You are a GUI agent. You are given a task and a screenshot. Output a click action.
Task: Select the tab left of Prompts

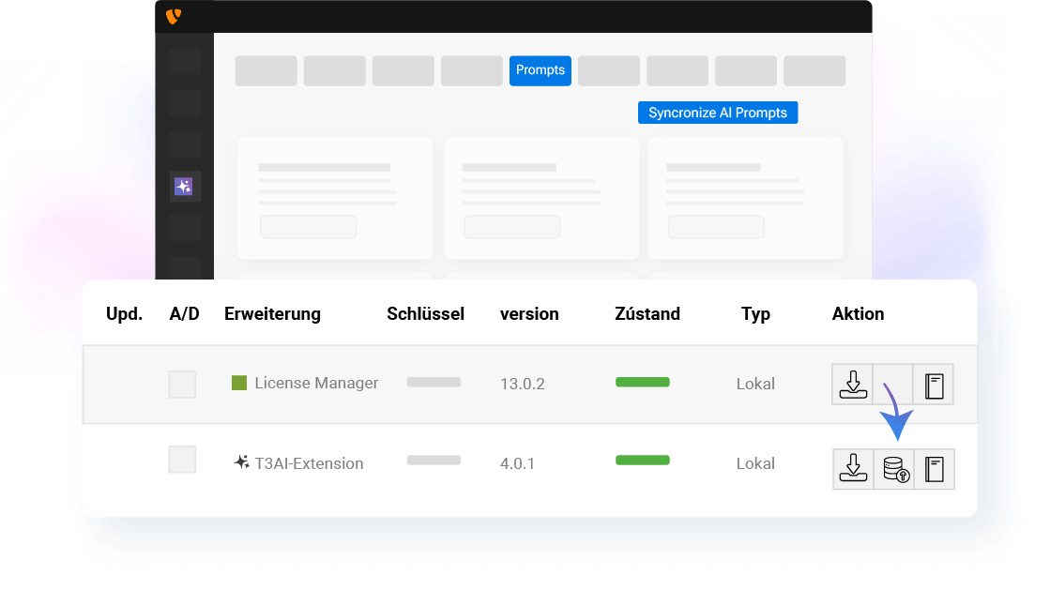(471, 70)
